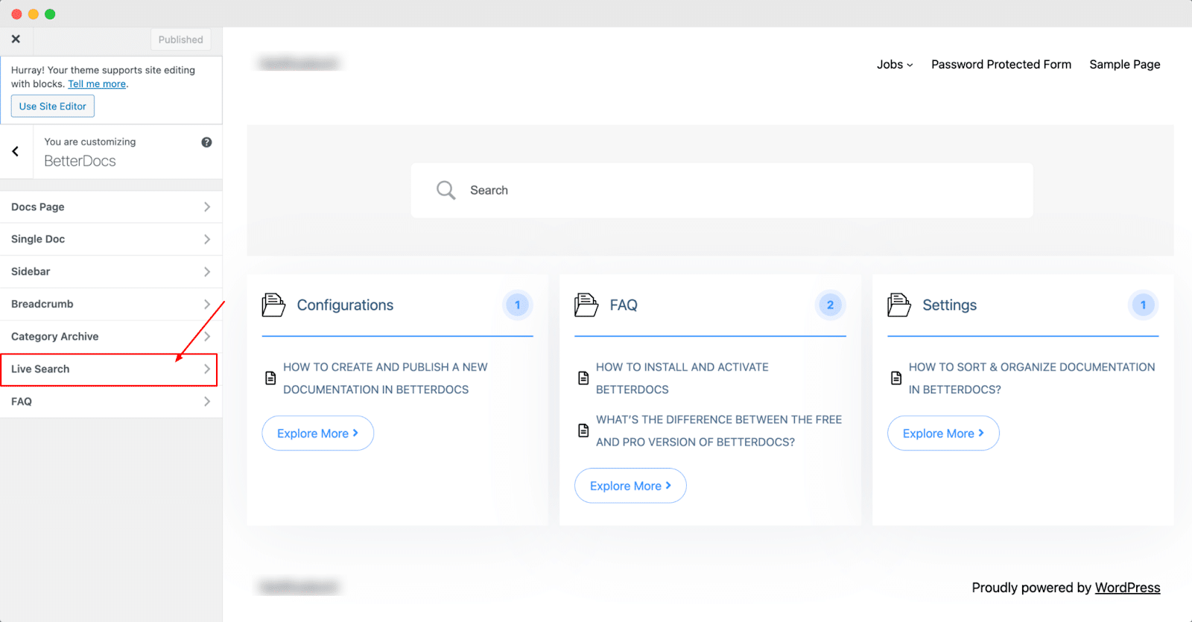Open the Settings category heading

pyautogui.click(x=949, y=305)
